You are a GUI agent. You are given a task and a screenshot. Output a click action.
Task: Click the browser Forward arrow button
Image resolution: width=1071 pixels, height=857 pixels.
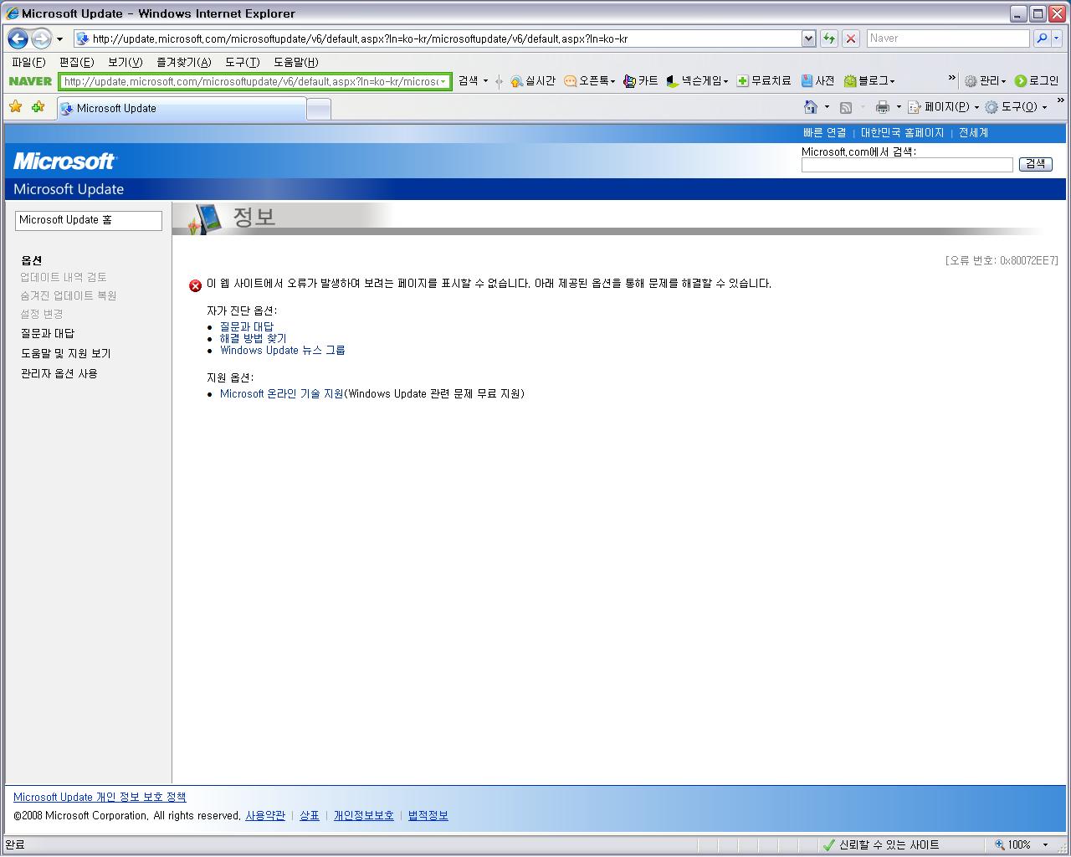coord(41,38)
